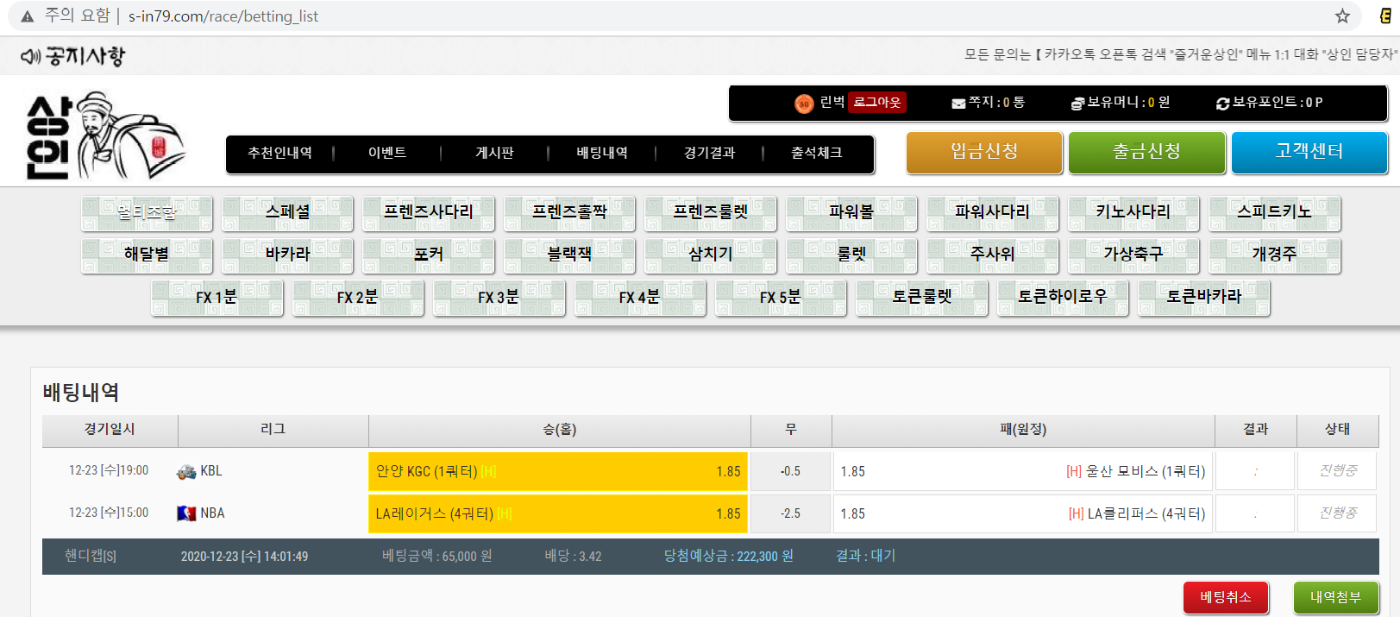Select the 파워볼 game tab

pyautogui.click(x=851, y=212)
